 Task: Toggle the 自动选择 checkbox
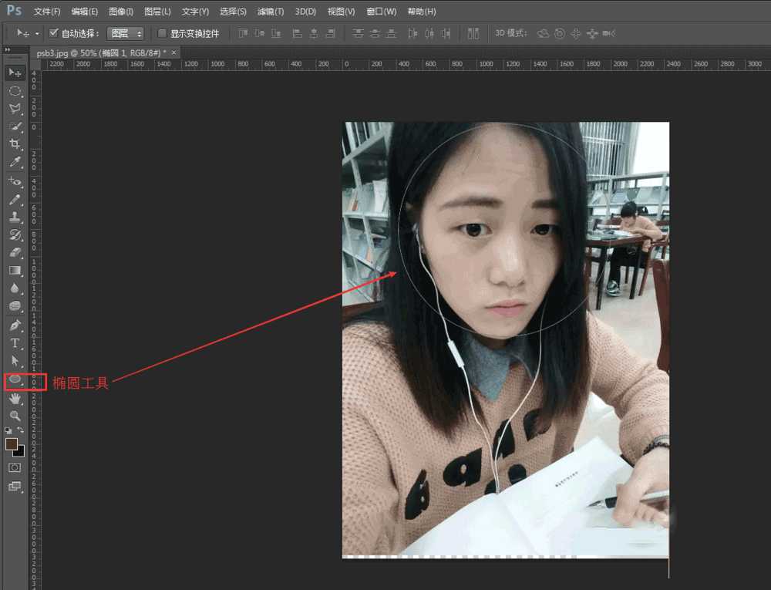(x=53, y=33)
